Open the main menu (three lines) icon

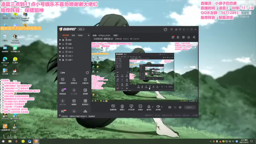[184, 29]
